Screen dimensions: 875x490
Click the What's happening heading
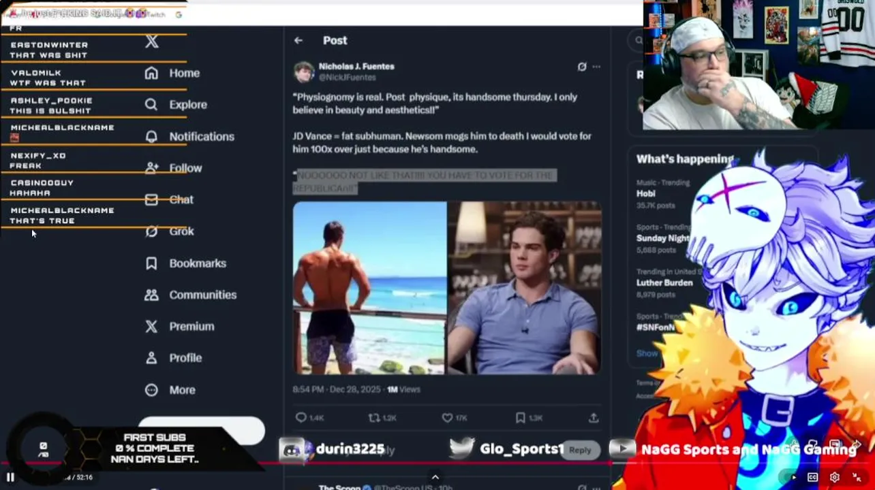(685, 159)
